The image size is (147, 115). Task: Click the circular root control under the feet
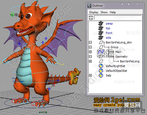[33, 103]
